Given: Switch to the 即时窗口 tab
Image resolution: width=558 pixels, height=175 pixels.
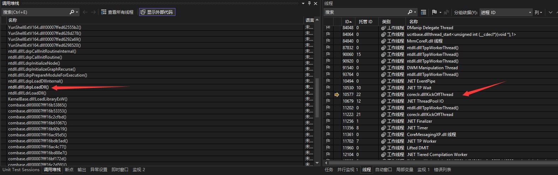Looking at the screenshot, I should pyautogui.click(x=120, y=170).
